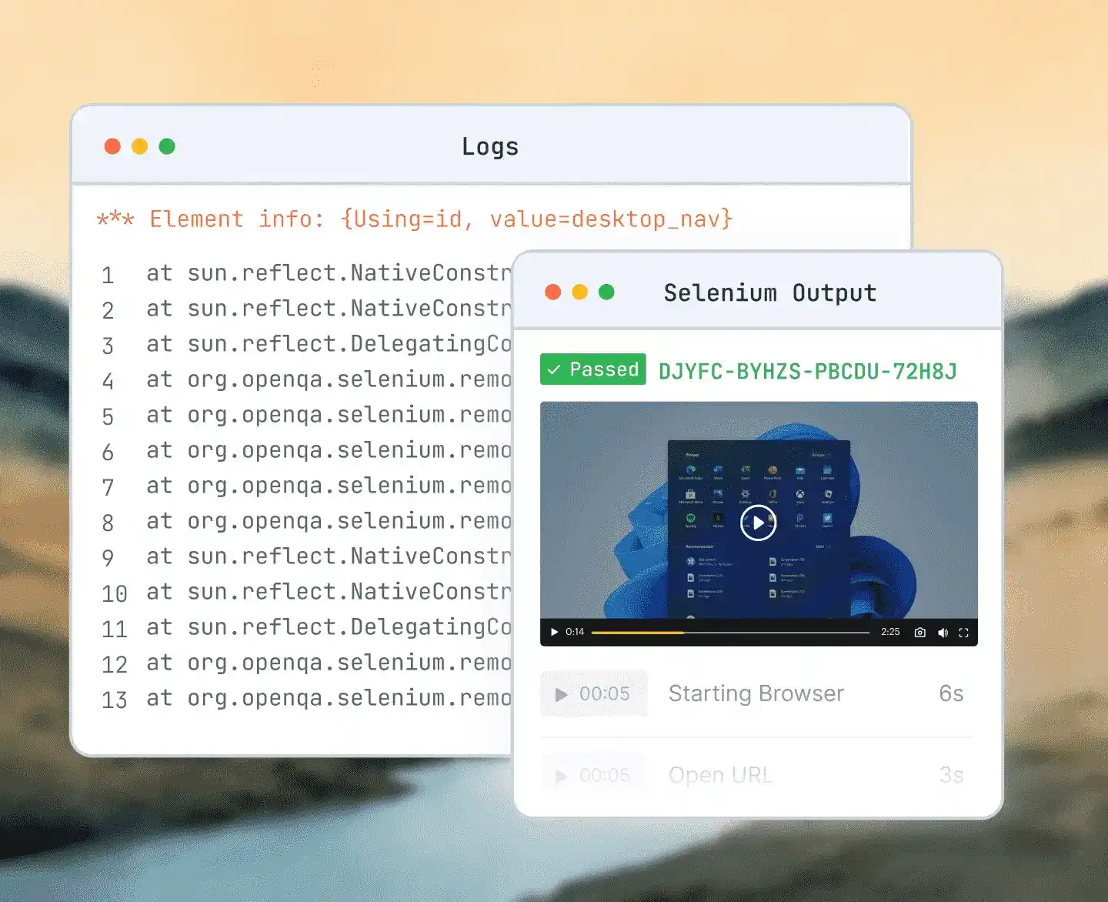The height and width of the screenshot is (902, 1108).
Task: Select log line 13 in Logs window
Action: pyautogui.click(x=306, y=699)
